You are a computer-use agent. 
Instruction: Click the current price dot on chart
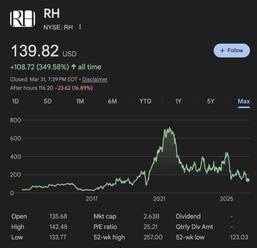[x=248, y=180]
